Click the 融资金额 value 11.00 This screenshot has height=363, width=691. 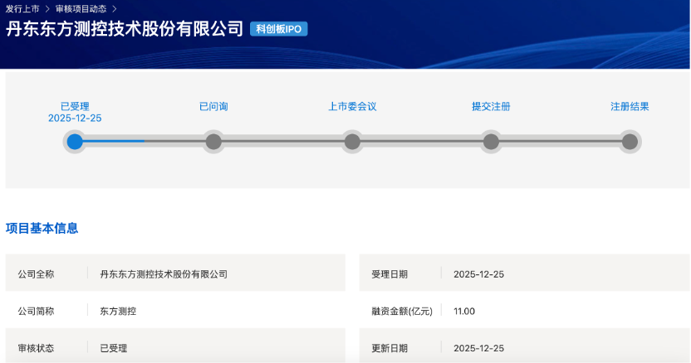click(x=464, y=312)
